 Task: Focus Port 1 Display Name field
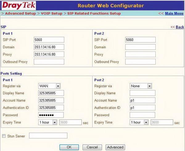coord(51,93)
